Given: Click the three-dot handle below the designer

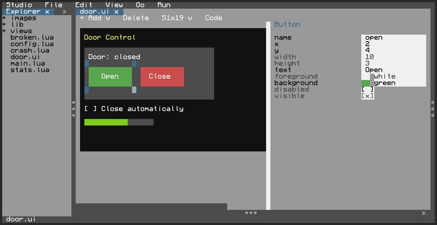Looking at the screenshot, I should coord(251,213).
